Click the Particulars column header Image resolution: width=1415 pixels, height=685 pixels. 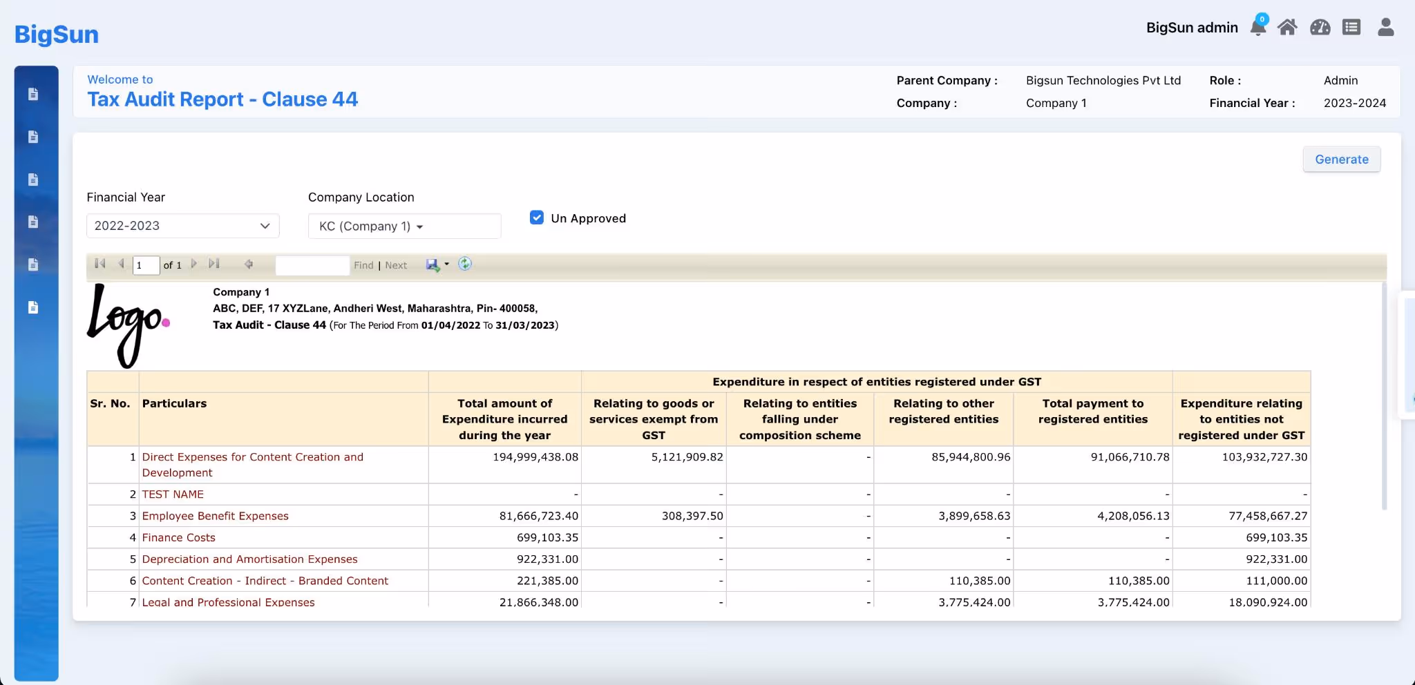(x=174, y=403)
